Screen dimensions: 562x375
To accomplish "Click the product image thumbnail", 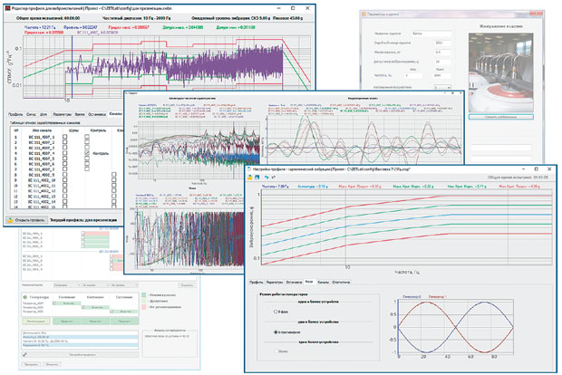I will coord(500,72).
